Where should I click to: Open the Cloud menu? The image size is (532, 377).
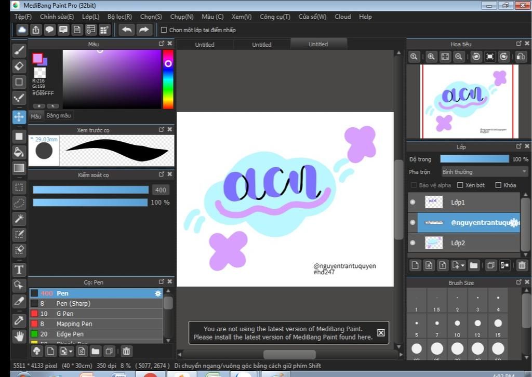343,17
